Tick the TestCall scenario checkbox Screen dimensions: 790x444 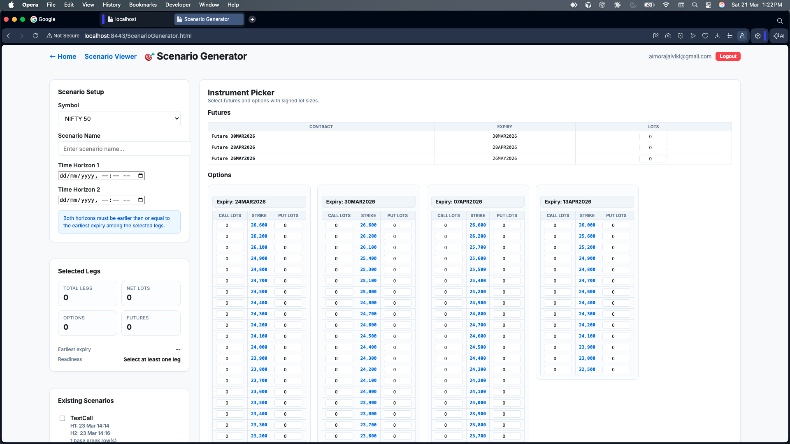pos(63,418)
